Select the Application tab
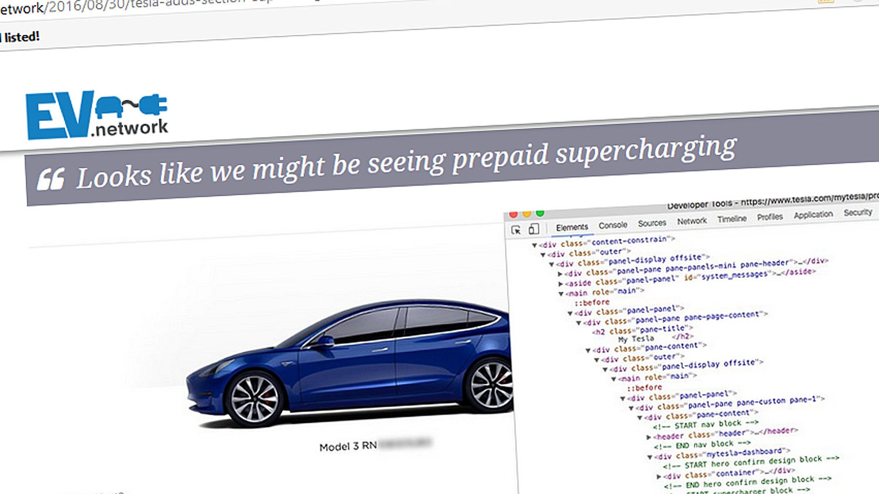This screenshot has width=879, height=494. [813, 215]
